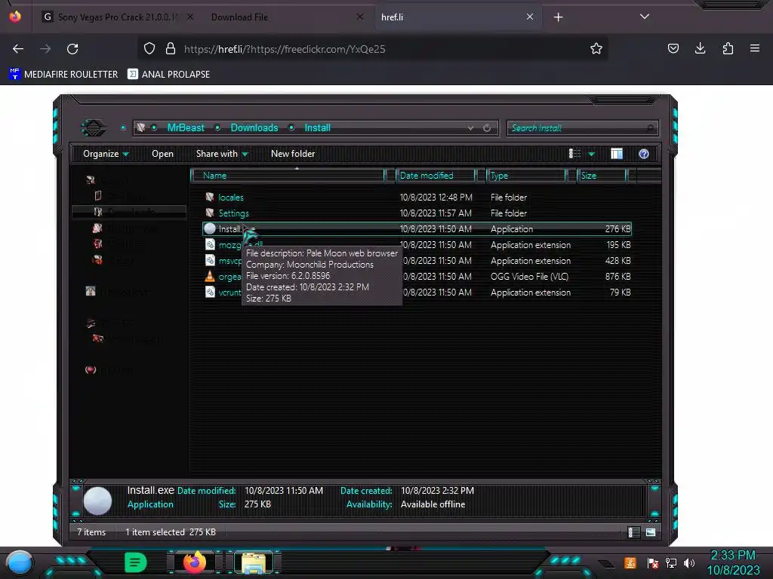
Task: Open File Explorer from the taskbar
Action: click(254, 564)
